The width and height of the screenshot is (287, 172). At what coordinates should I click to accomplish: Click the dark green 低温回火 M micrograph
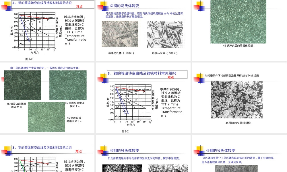pyautogui.click(x=23, y=85)
